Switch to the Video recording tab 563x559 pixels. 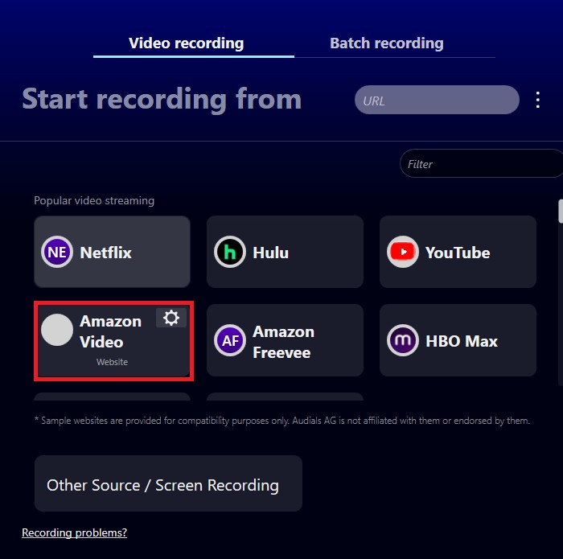point(194,43)
